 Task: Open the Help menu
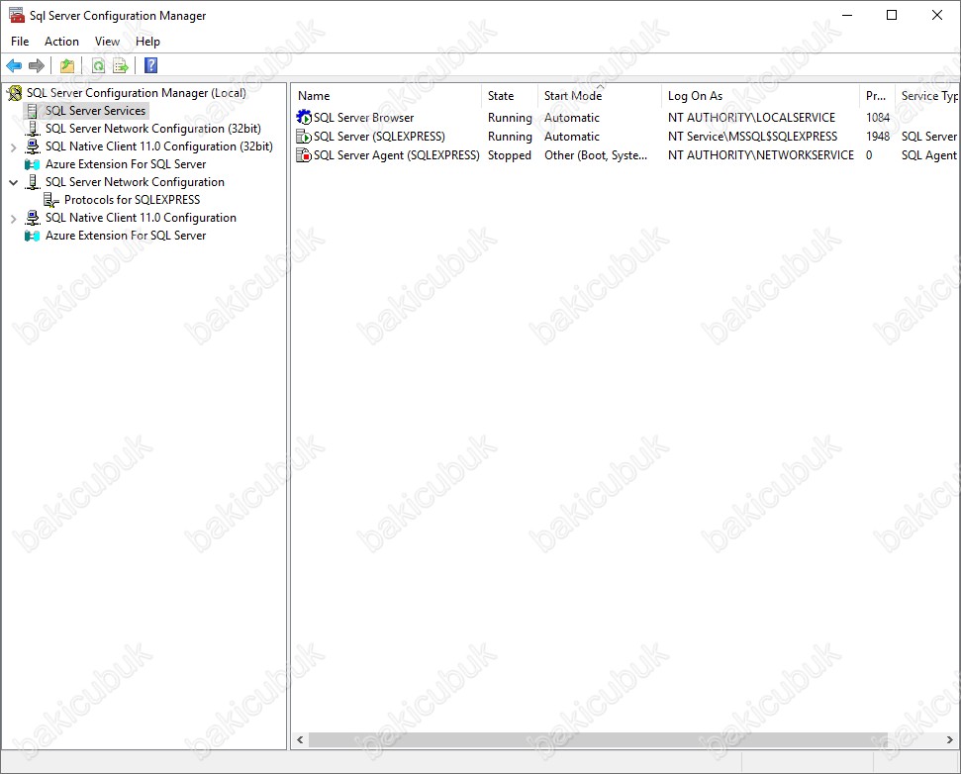pos(147,41)
